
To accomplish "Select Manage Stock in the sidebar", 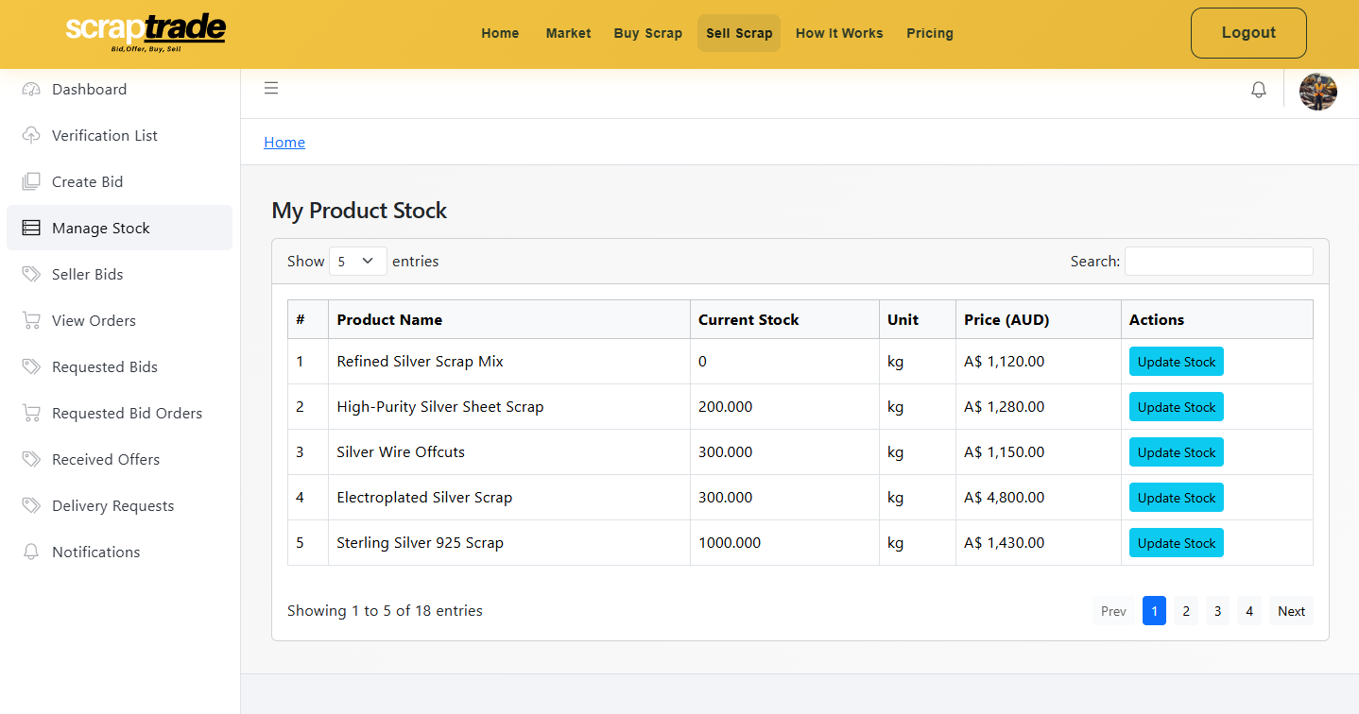I will (101, 228).
